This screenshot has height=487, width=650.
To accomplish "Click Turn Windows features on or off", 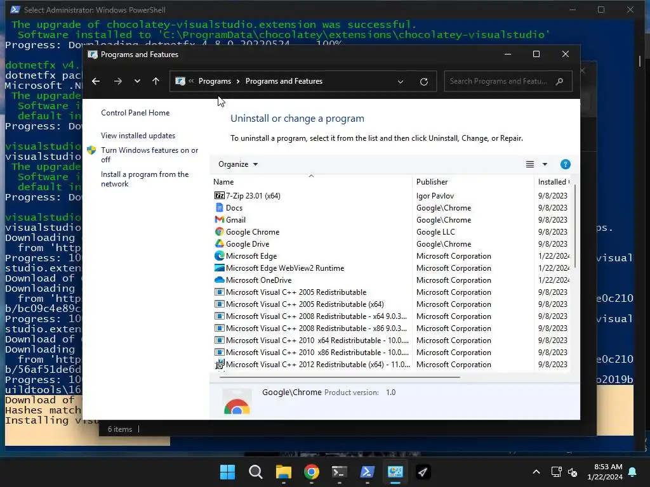I will 150,155.
